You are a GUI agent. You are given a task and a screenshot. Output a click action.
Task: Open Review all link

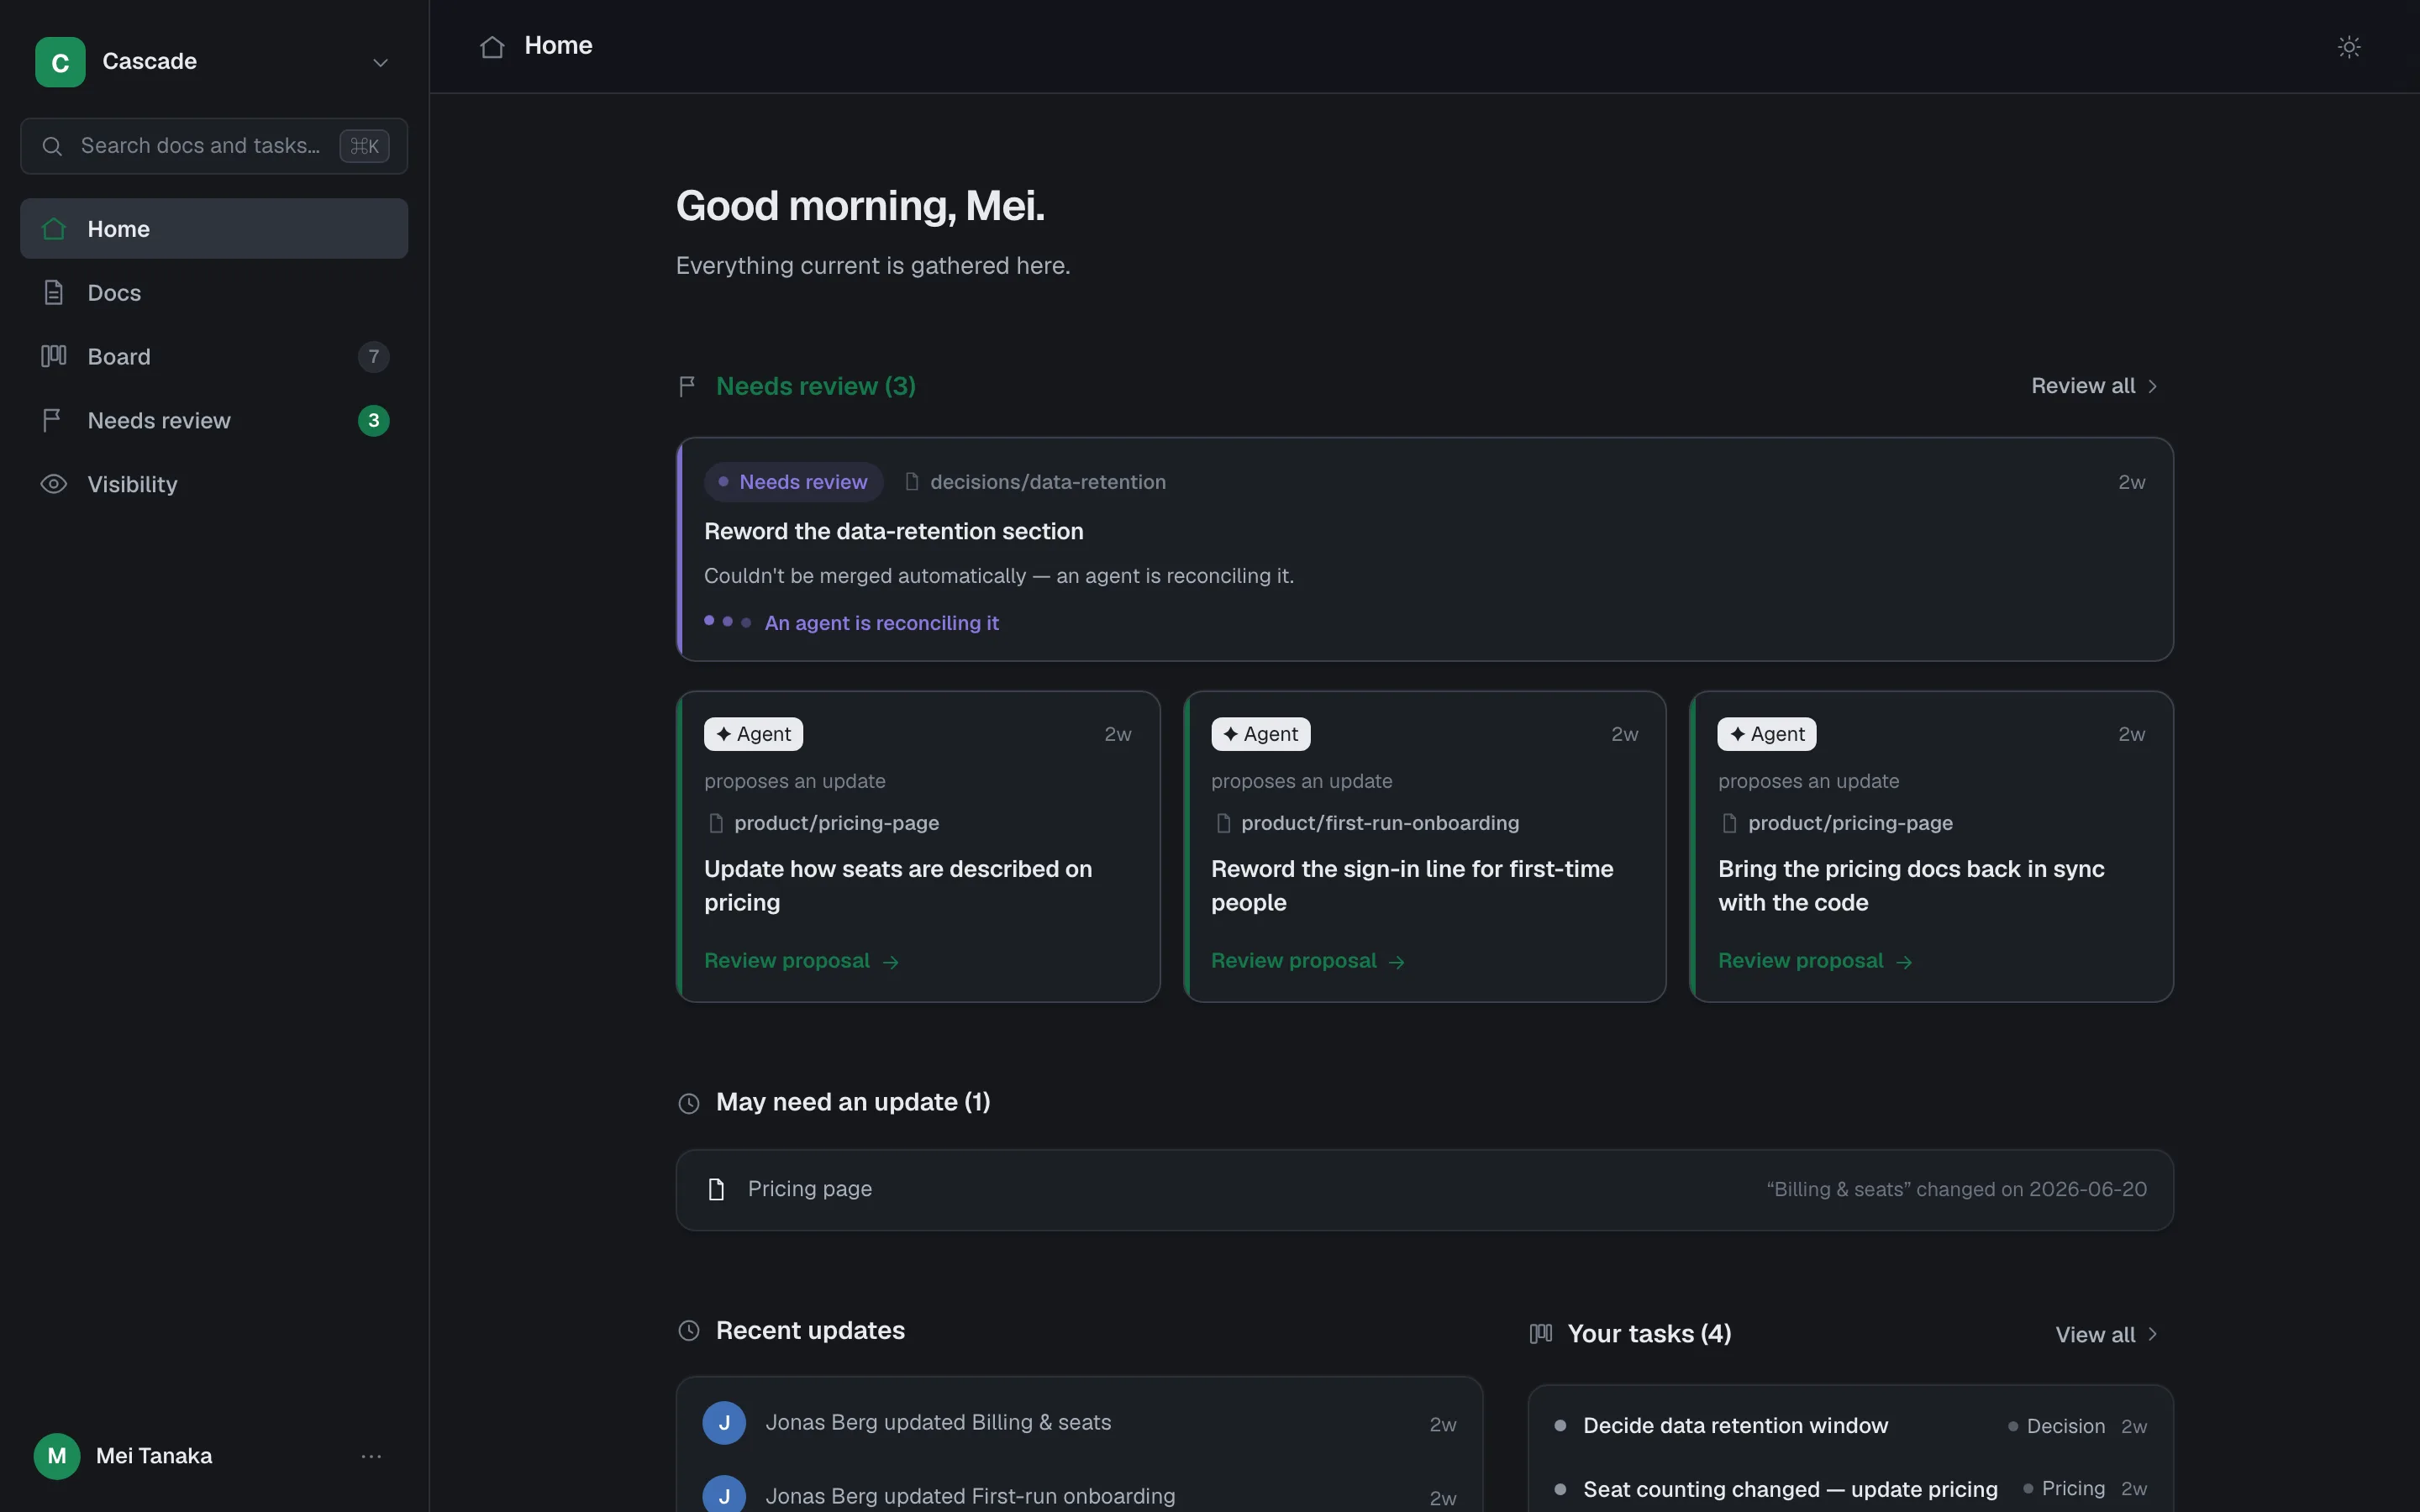2095,386
